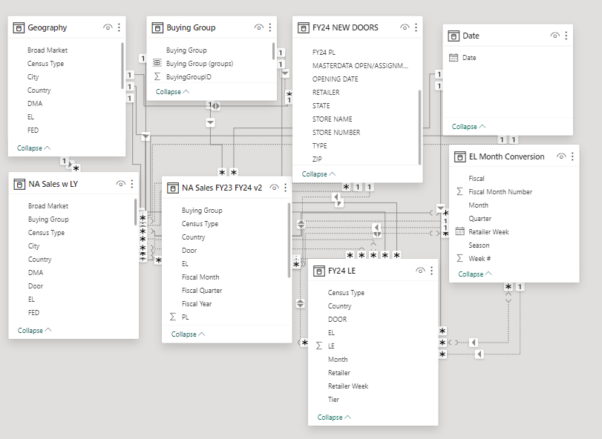This screenshot has height=439, width=602.
Task: Click the Date table header icon
Action: click(x=454, y=36)
